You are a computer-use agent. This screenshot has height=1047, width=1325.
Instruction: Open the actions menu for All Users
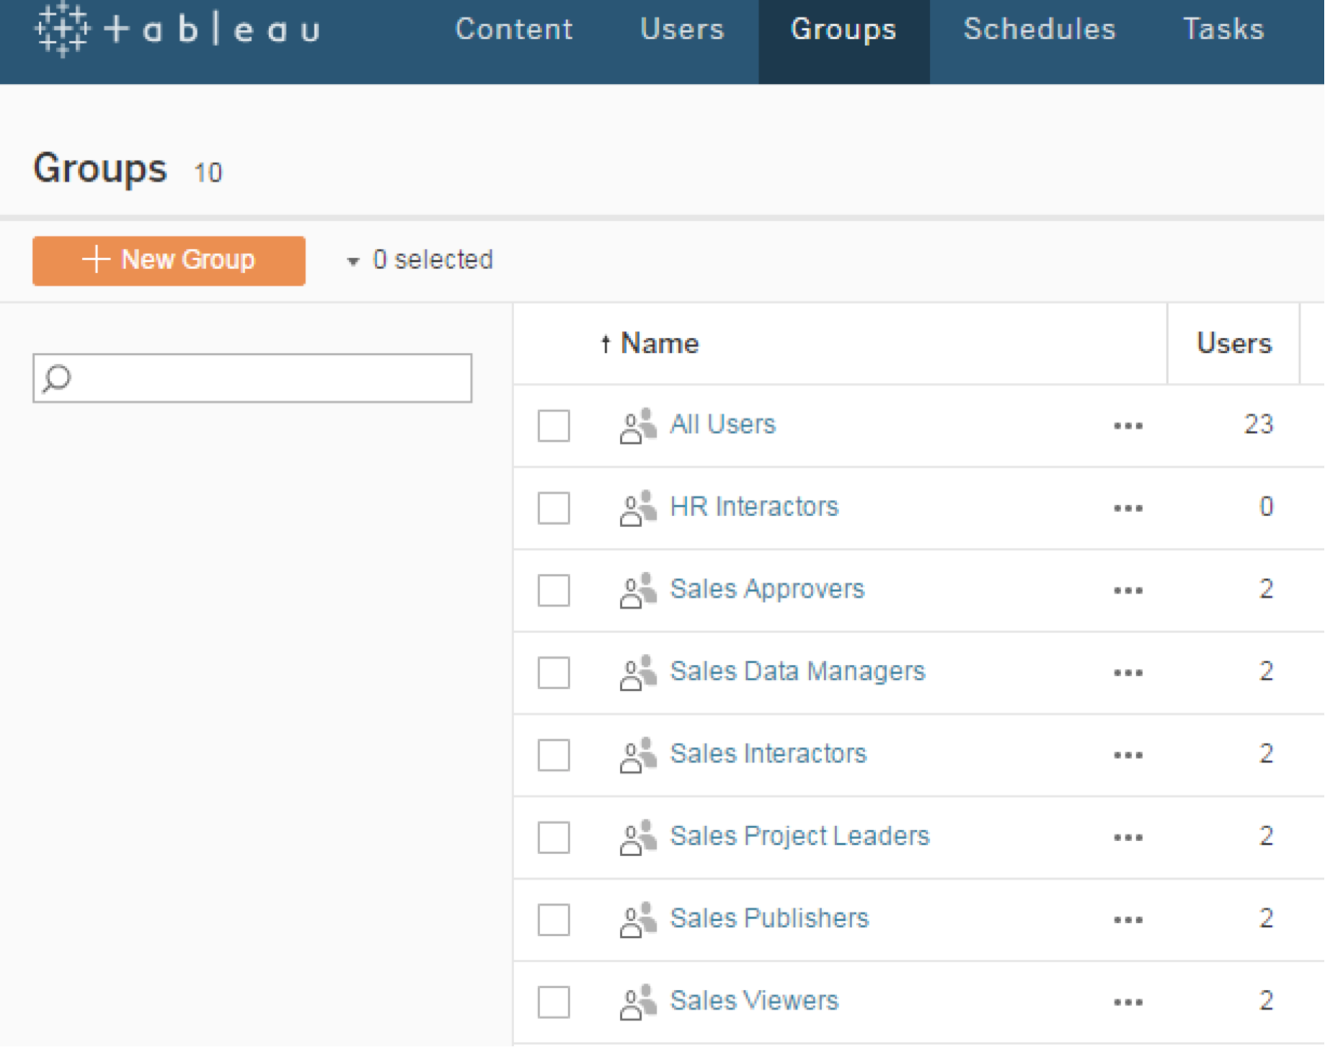coord(1127,425)
